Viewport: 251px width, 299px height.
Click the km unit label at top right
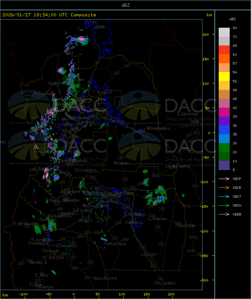pos(209,15)
